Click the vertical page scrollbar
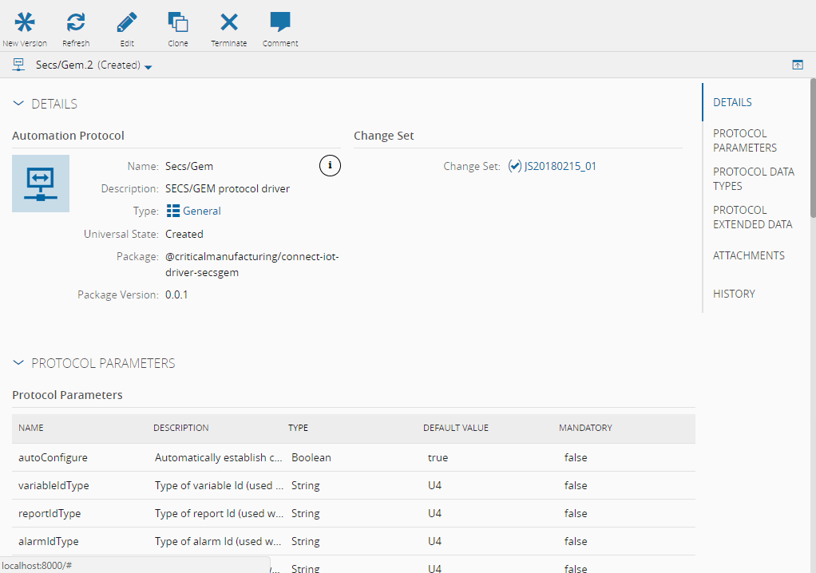Screen dimensions: 816x573 point(813,148)
